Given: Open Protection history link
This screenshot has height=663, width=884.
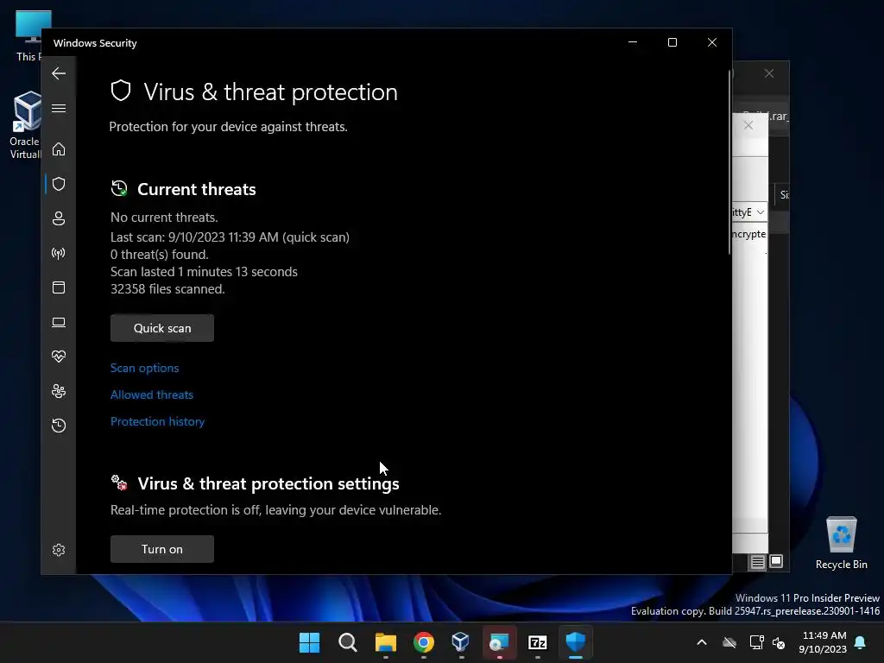Looking at the screenshot, I should pos(157,421).
